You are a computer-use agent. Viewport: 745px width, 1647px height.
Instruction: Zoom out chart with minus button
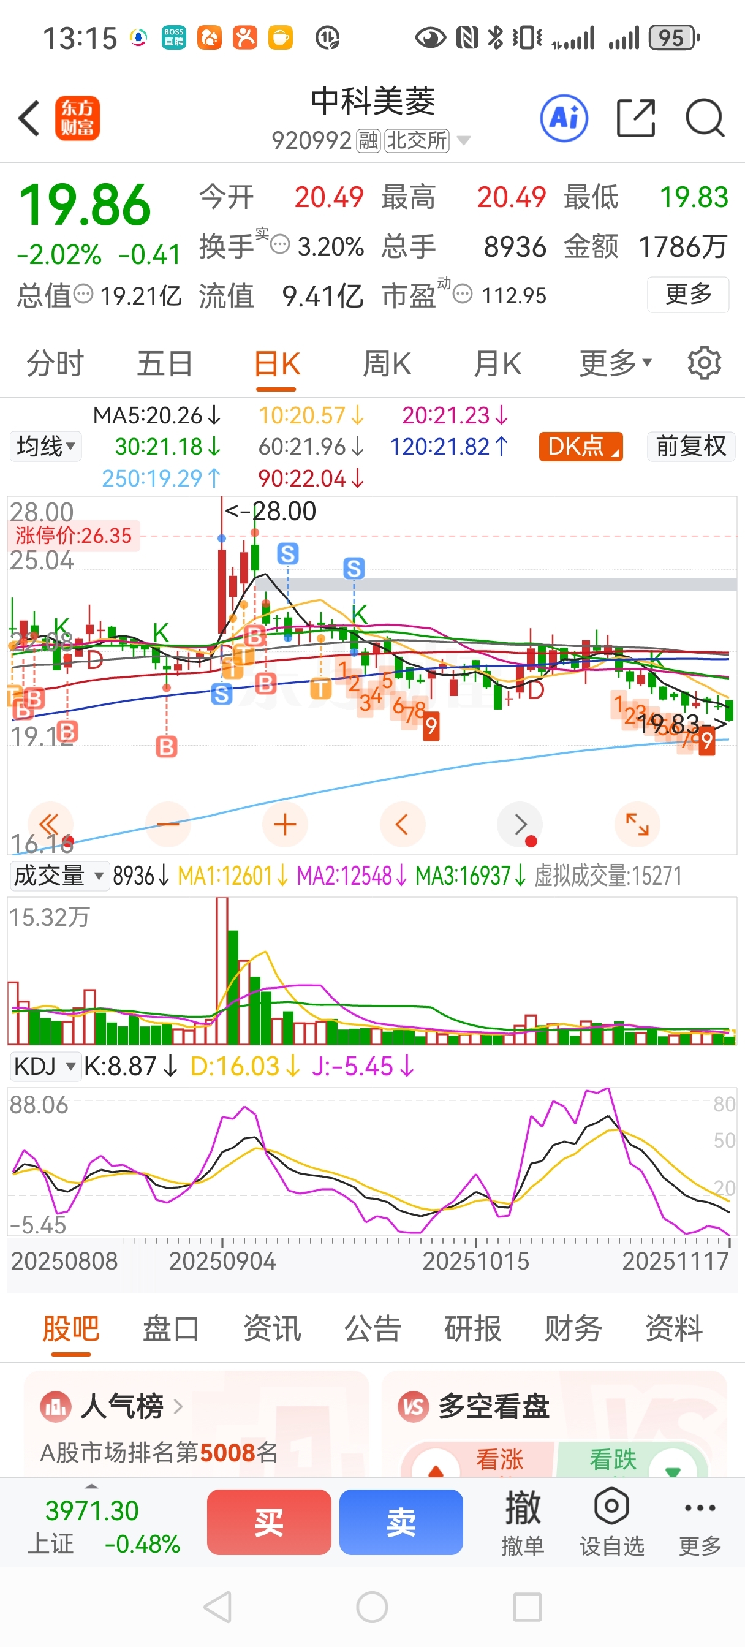click(x=167, y=824)
